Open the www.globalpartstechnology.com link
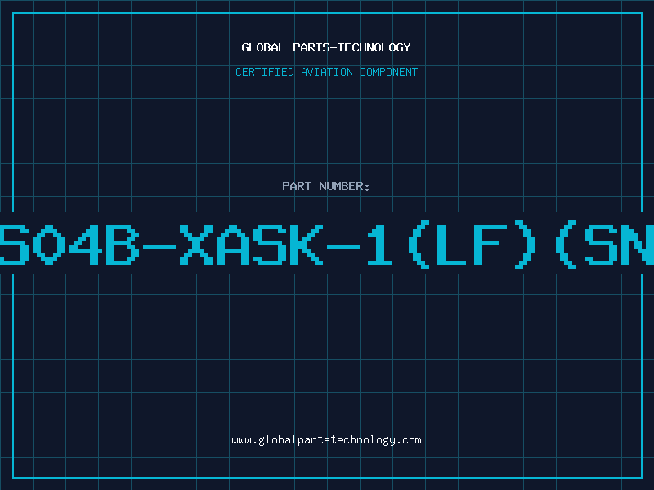The image size is (654, 490). (326, 440)
